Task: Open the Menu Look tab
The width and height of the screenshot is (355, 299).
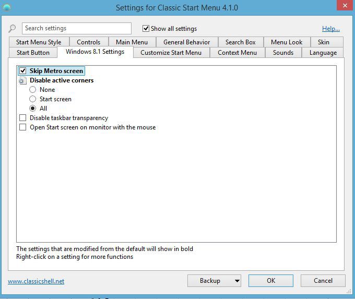Action: tap(287, 42)
